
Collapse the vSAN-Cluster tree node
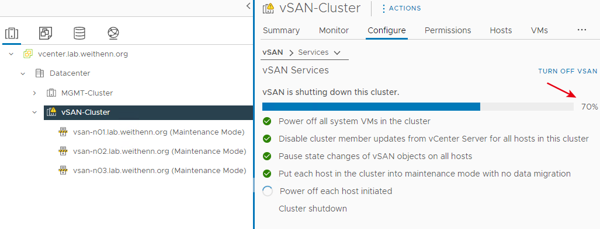click(34, 112)
